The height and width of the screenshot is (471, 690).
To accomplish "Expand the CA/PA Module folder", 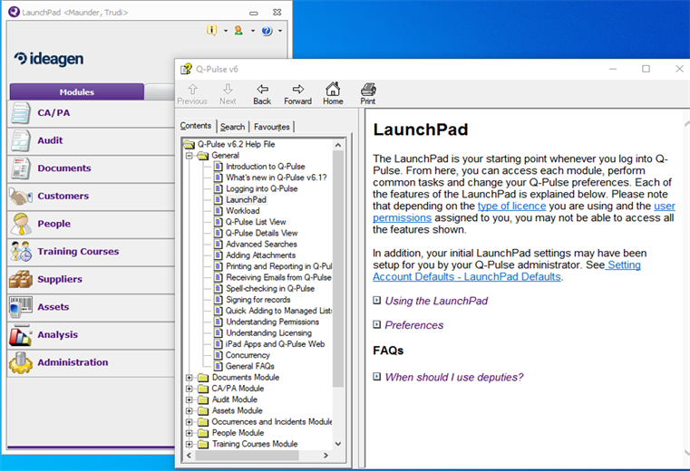I will point(190,389).
